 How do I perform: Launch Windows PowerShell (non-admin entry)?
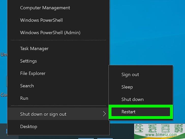(x=41, y=20)
